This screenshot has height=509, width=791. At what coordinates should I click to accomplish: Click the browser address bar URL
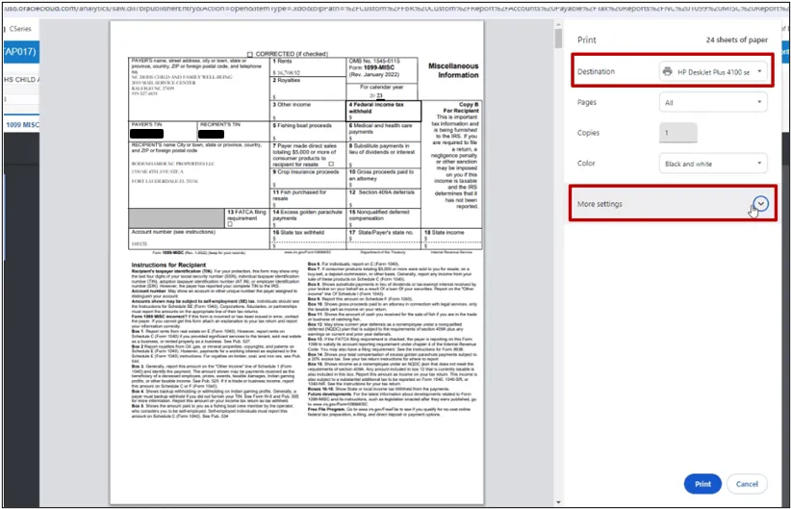395,9
